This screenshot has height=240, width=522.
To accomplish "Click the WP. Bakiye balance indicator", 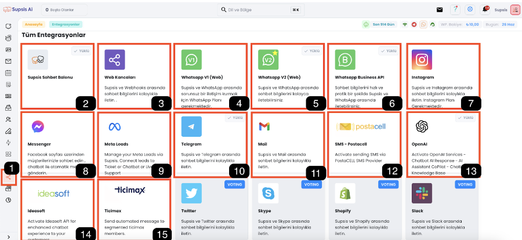I will pyautogui.click(x=460, y=24).
